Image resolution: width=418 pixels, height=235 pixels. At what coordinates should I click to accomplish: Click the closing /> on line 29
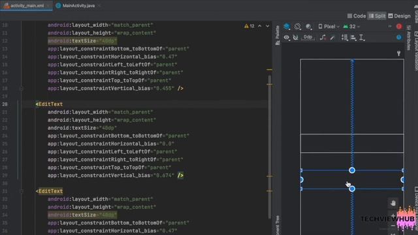[x=180, y=176]
